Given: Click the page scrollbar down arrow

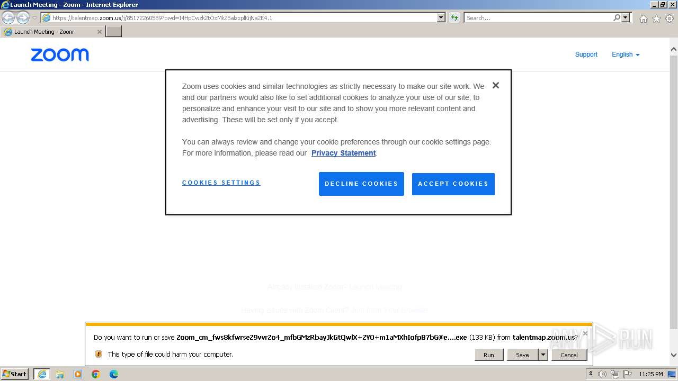Looking at the screenshot, I should (673, 355).
